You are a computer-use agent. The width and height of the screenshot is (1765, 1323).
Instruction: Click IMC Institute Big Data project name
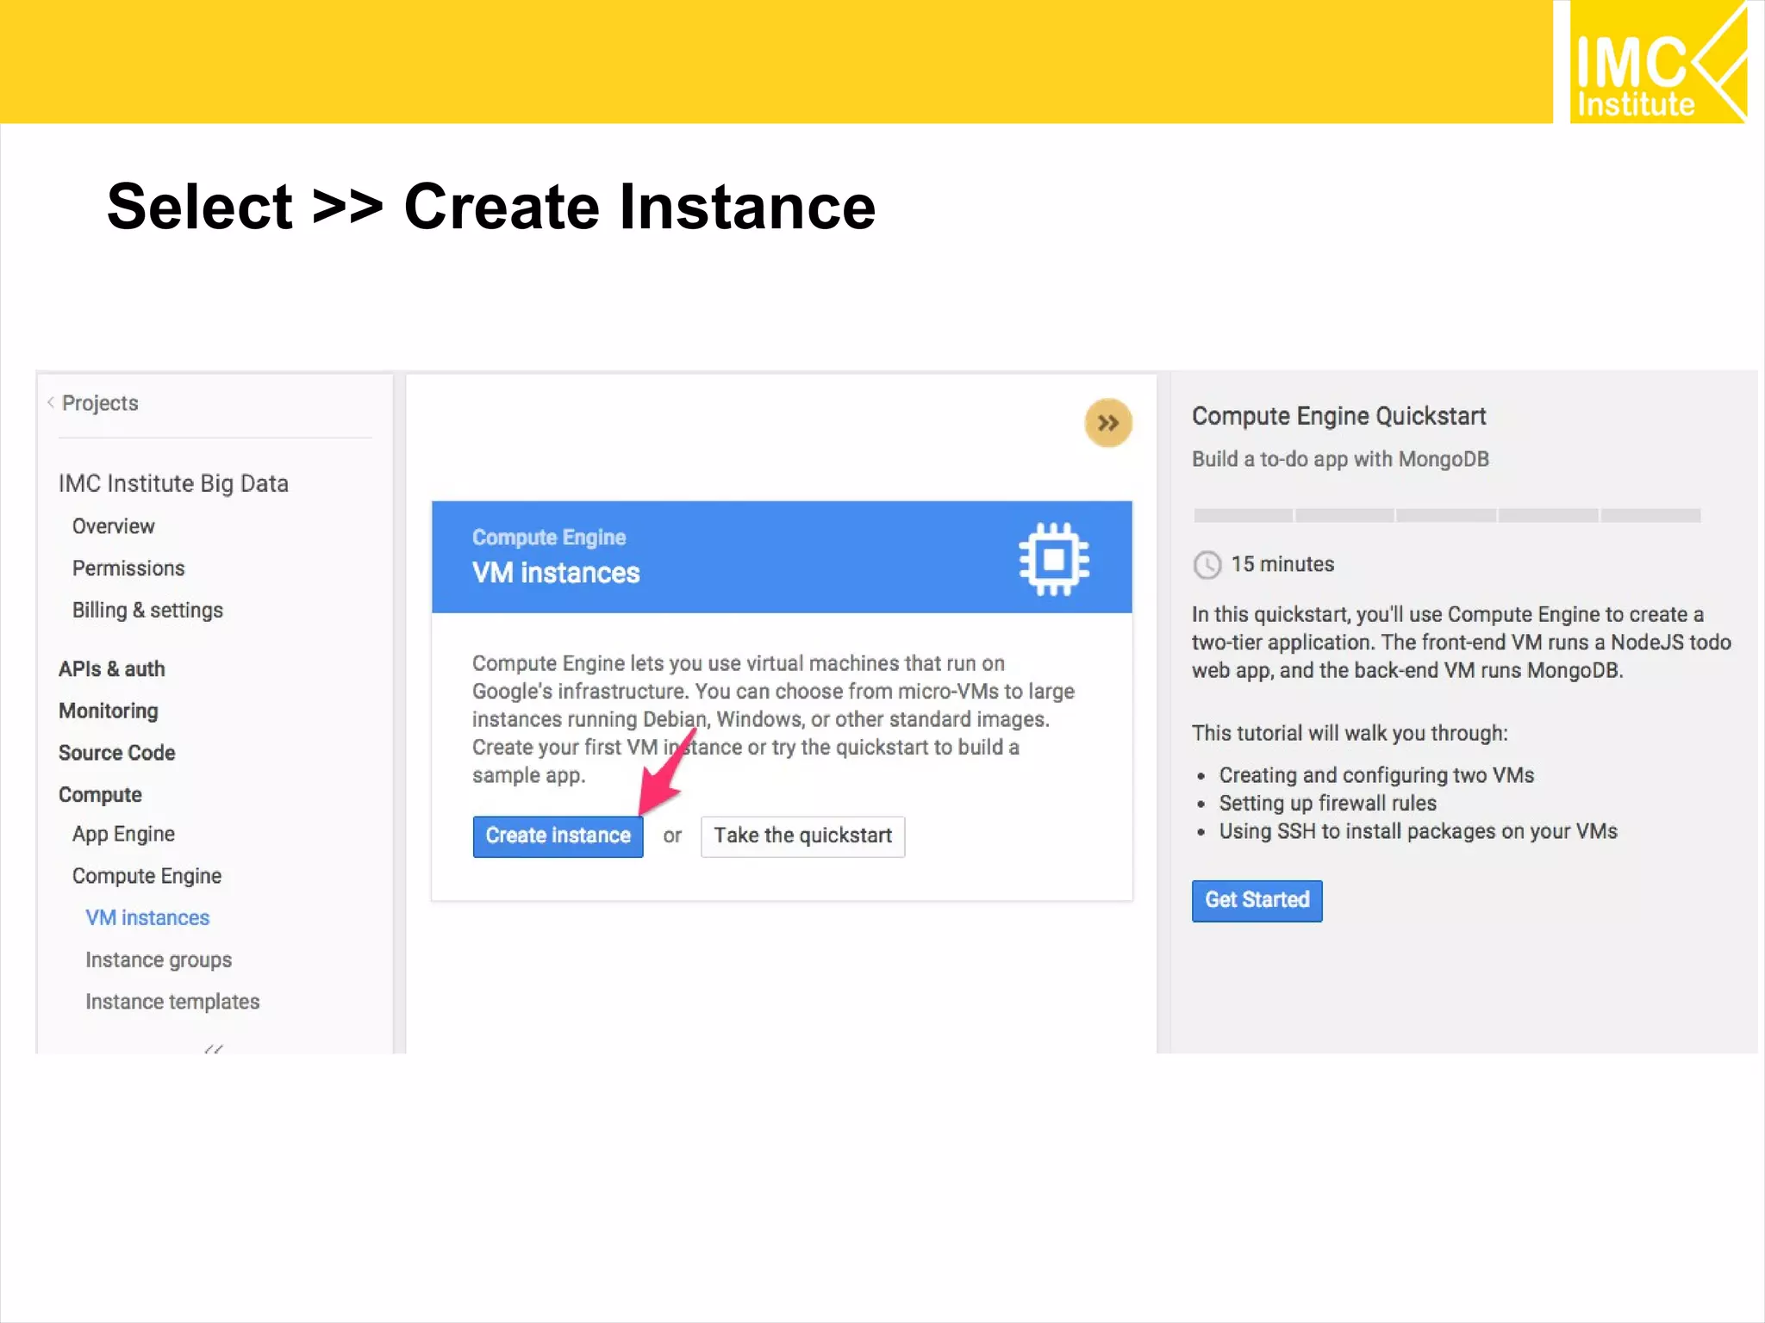[173, 483]
